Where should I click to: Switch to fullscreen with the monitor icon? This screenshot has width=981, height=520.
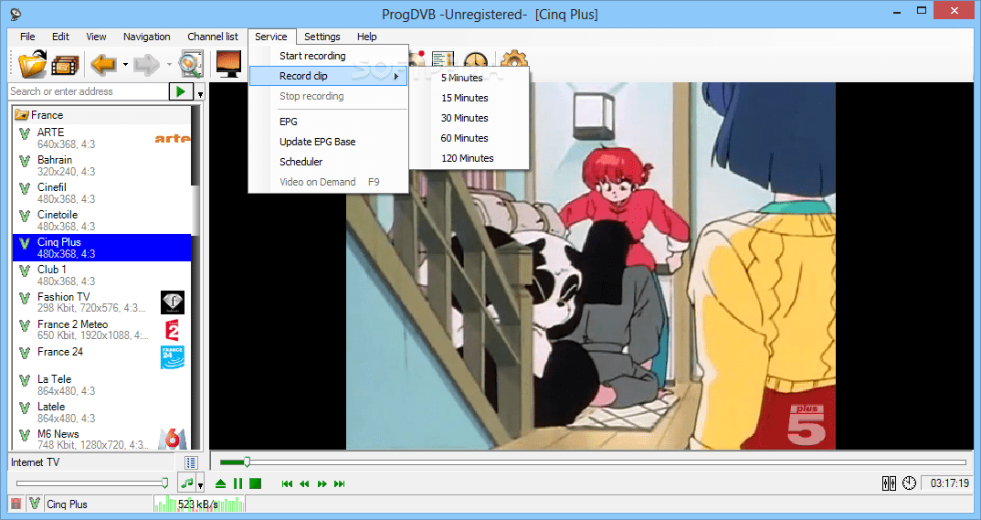click(x=229, y=64)
